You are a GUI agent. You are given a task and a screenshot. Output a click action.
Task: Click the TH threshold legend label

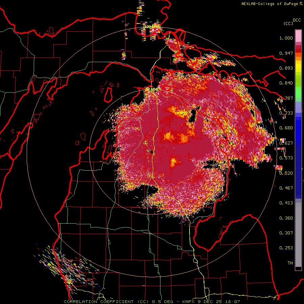point(290,263)
